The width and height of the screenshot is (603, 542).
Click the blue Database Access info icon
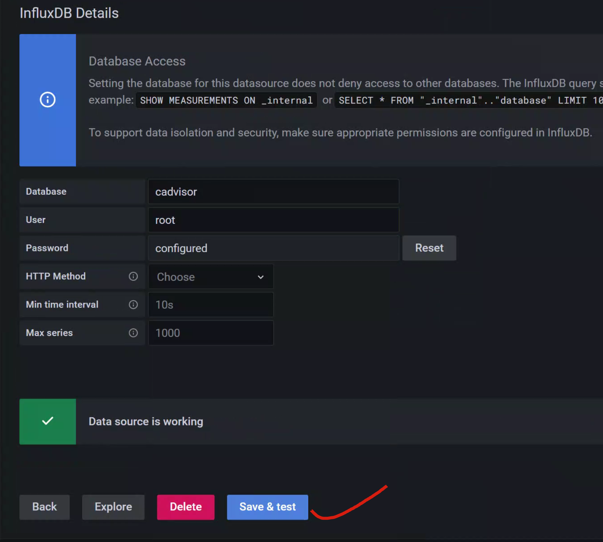tap(48, 100)
